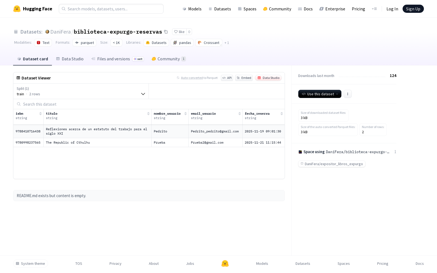The width and height of the screenshot is (437, 273).
Task: Open the Files and versions tab
Action: click(118, 59)
